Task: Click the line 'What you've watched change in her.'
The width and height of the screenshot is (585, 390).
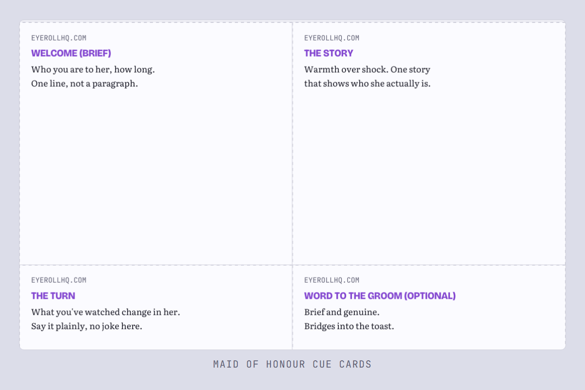Action: point(106,312)
